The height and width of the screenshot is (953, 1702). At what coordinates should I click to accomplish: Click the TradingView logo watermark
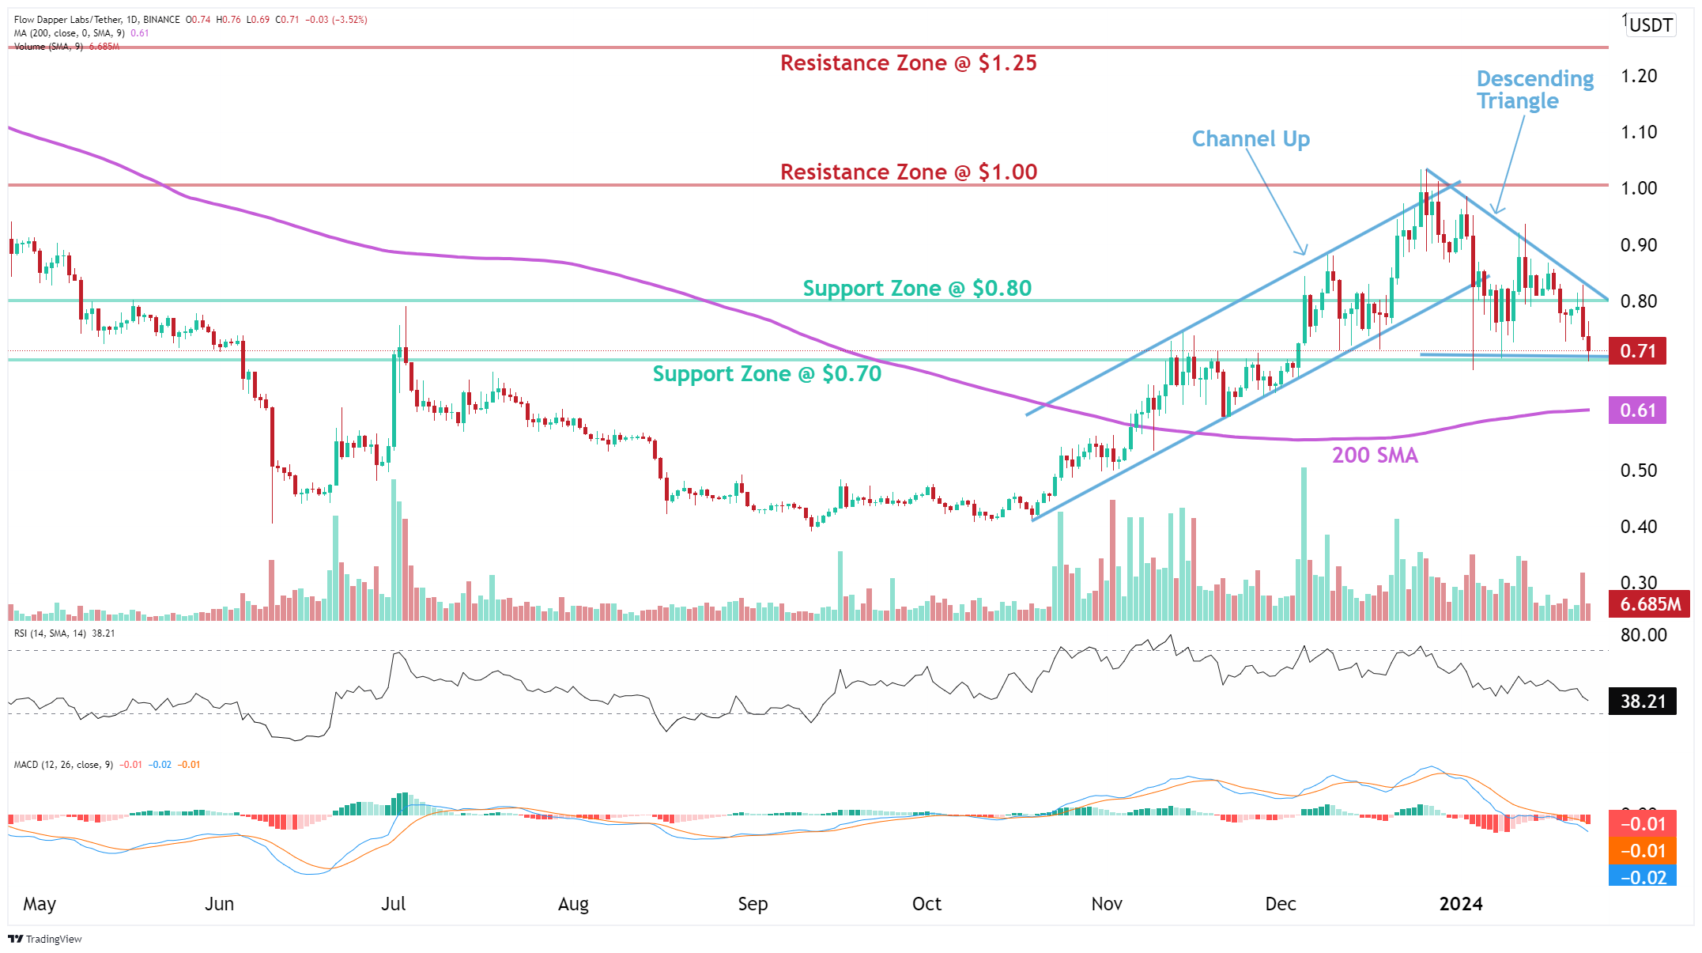coord(45,940)
